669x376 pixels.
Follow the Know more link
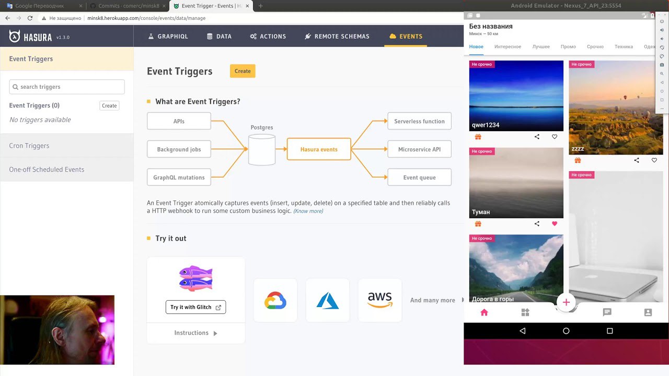pos(308,211)
